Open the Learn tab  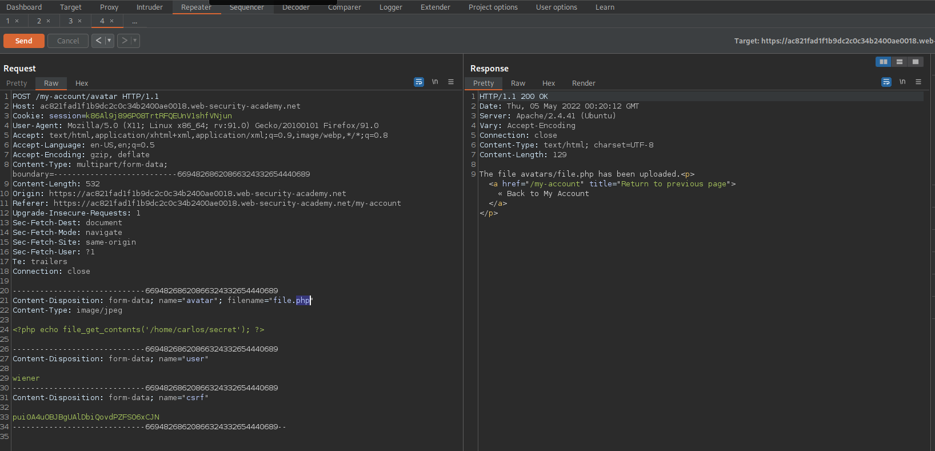click(x=605, y=7)
